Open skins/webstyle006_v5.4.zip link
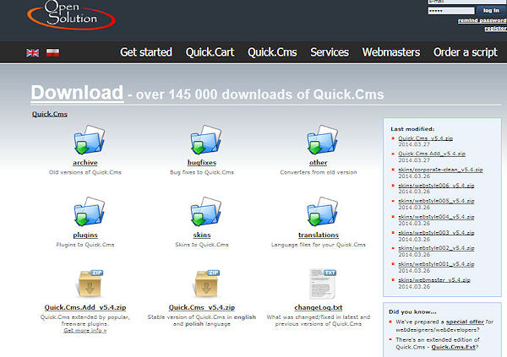Screen dimensions: 507x357 [x=436, y=186]
